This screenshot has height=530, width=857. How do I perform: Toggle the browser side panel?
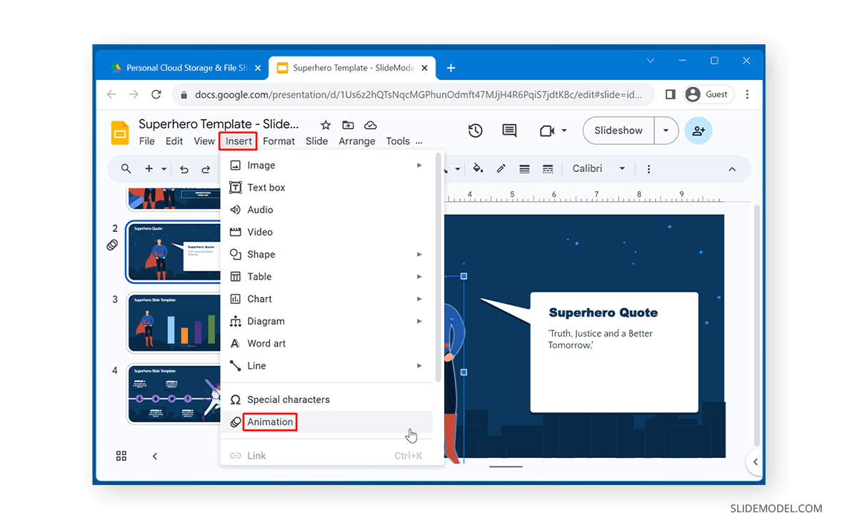coord(670,94)
